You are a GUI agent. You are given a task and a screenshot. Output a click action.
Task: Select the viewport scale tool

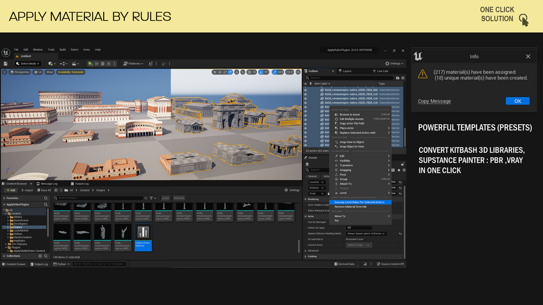[230, 72]
